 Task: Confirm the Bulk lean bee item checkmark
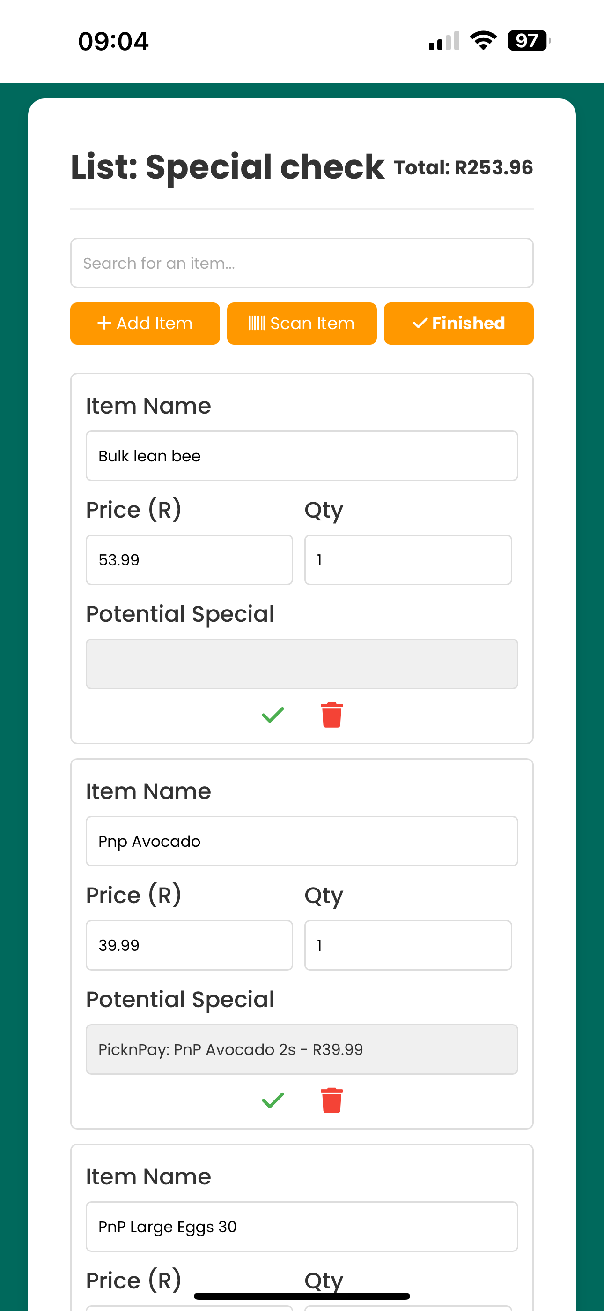[273, 715]
